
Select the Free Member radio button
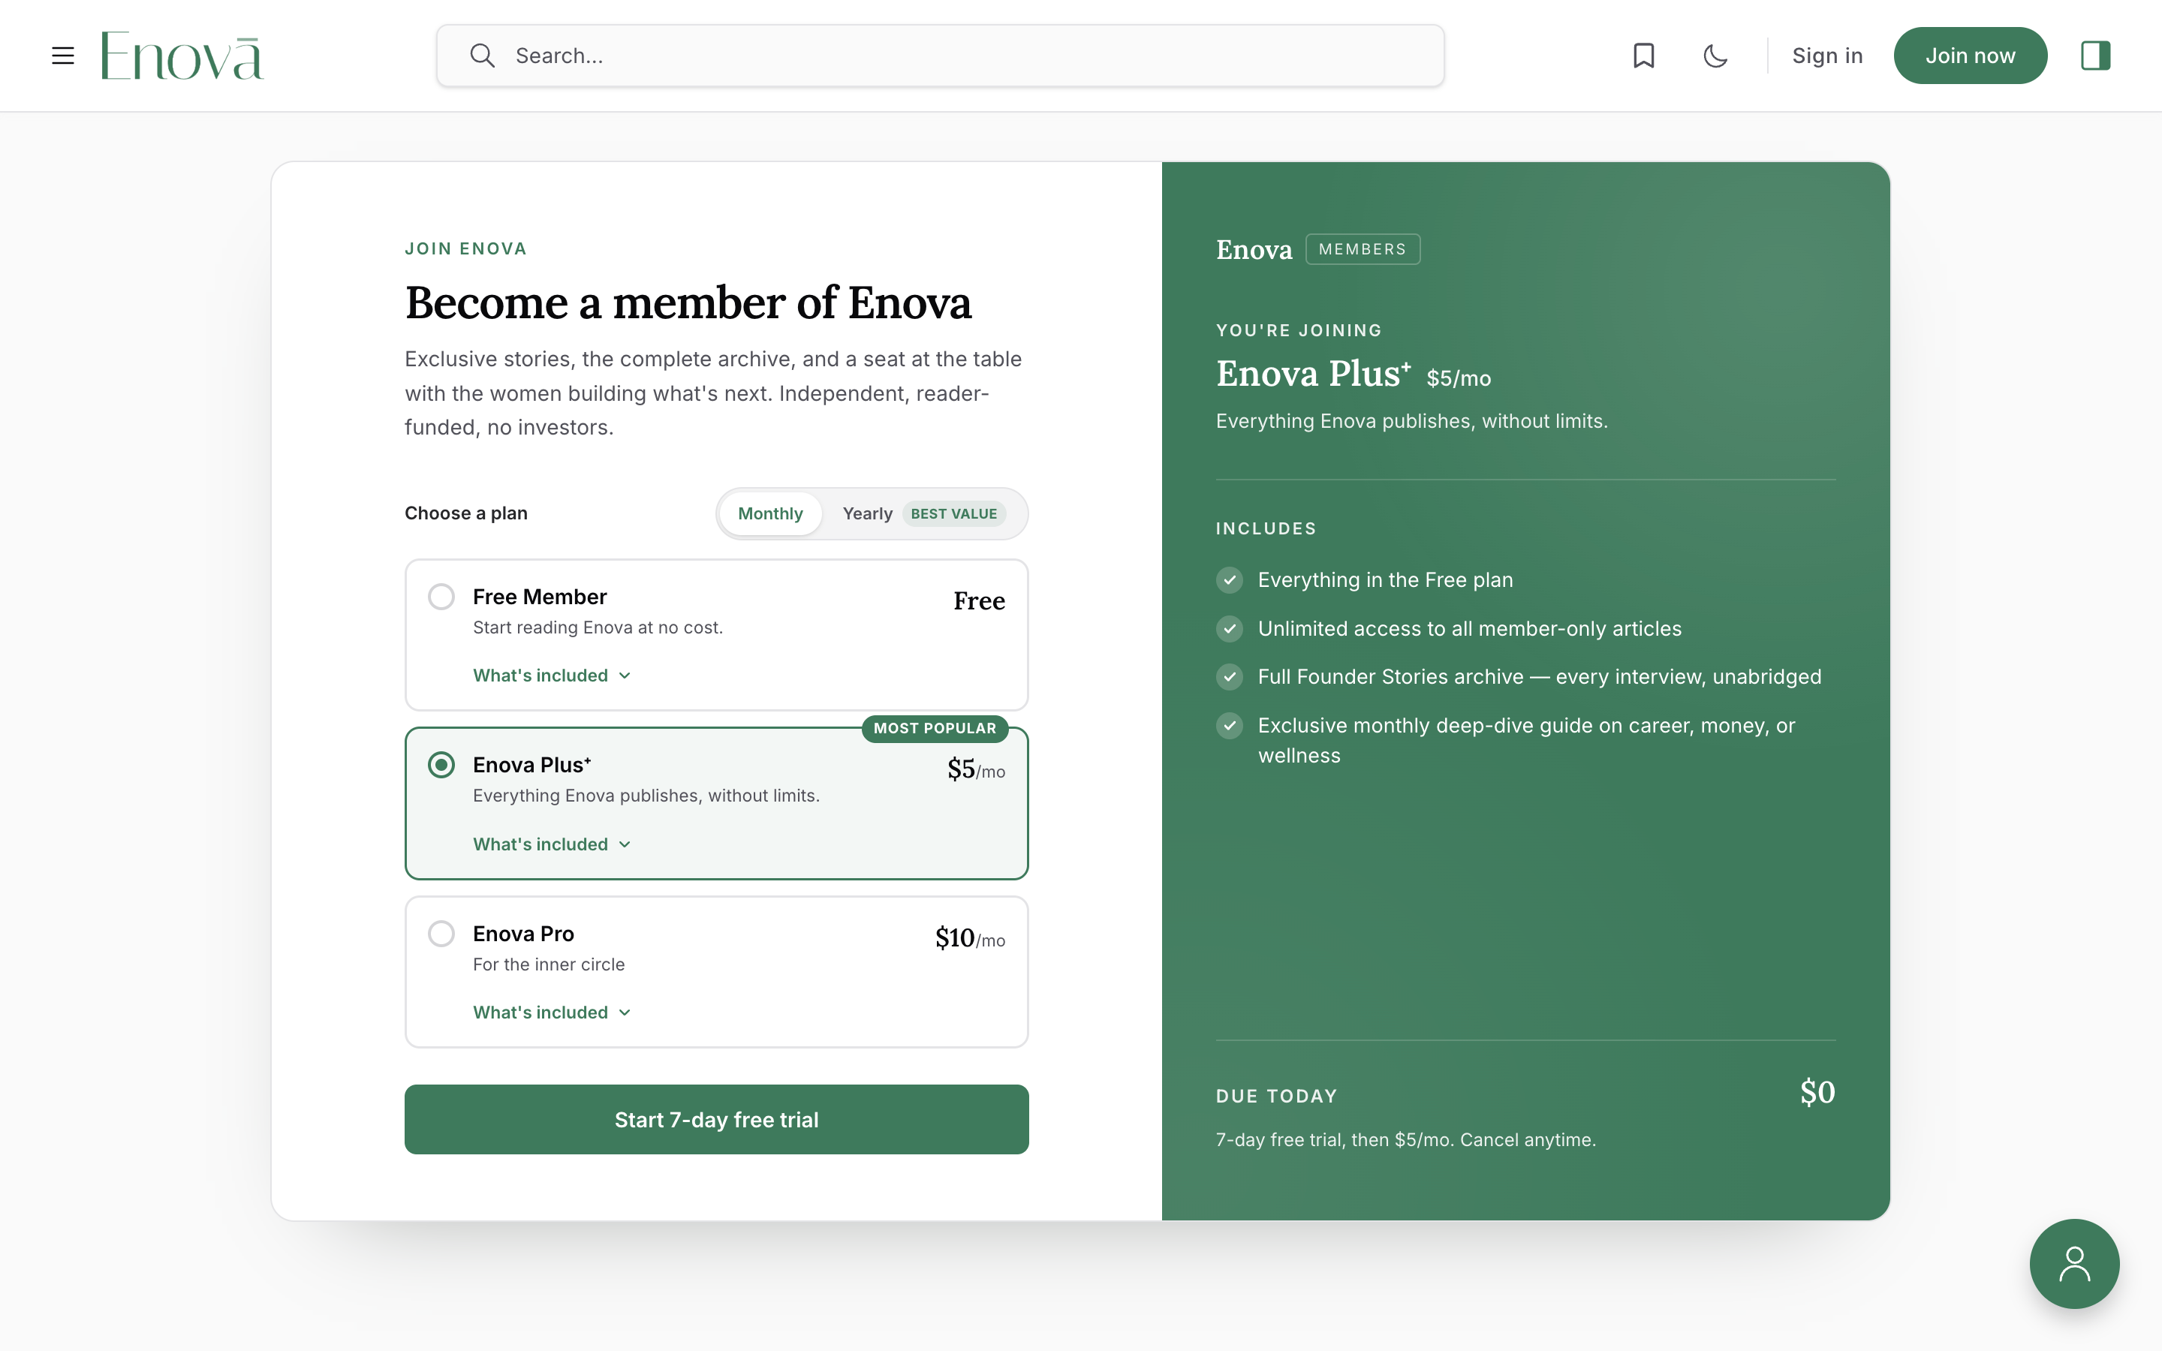click(441, 596)
